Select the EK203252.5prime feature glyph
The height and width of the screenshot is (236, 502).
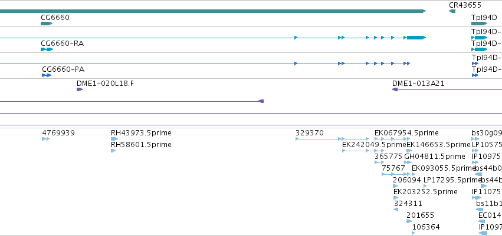[396, 198]
